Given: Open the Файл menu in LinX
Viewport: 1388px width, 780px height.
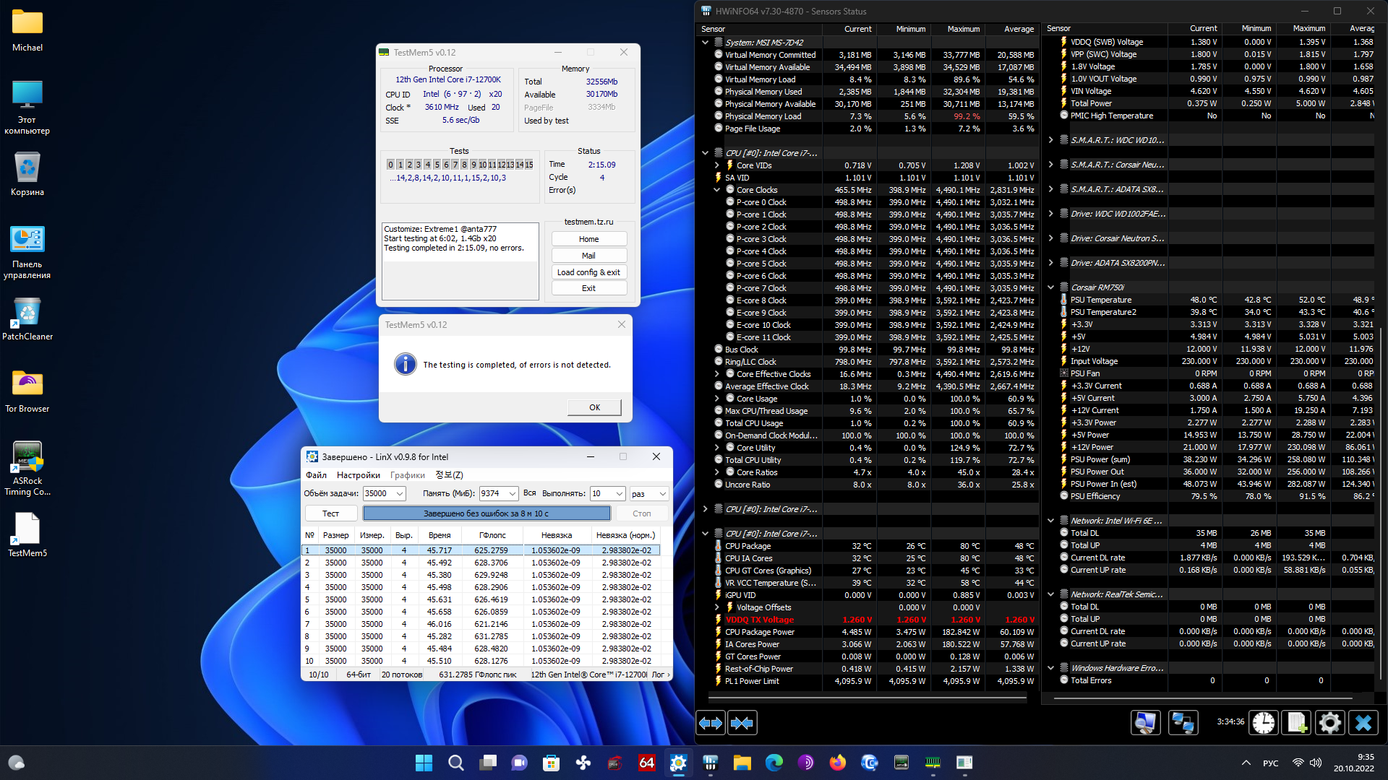Looking at the screenshot, I should (316, 475).
